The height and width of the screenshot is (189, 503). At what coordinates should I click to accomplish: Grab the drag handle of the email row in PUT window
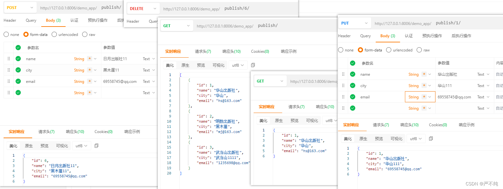pos(343,97)
